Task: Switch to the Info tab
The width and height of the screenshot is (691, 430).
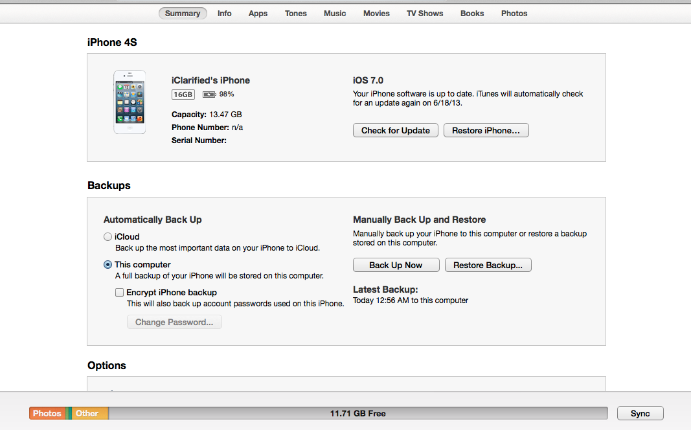Action: (x=224, y=14)
